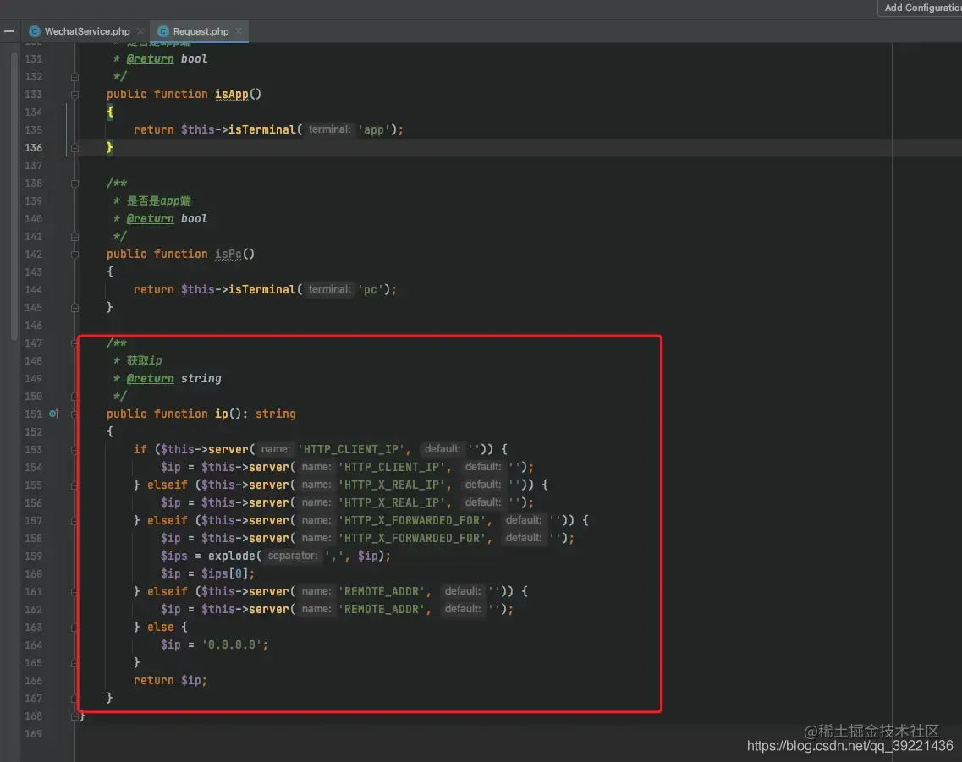Screen dimensions: 962x762
Task: Fold the if block at line 153
Action: coord(74,449)
